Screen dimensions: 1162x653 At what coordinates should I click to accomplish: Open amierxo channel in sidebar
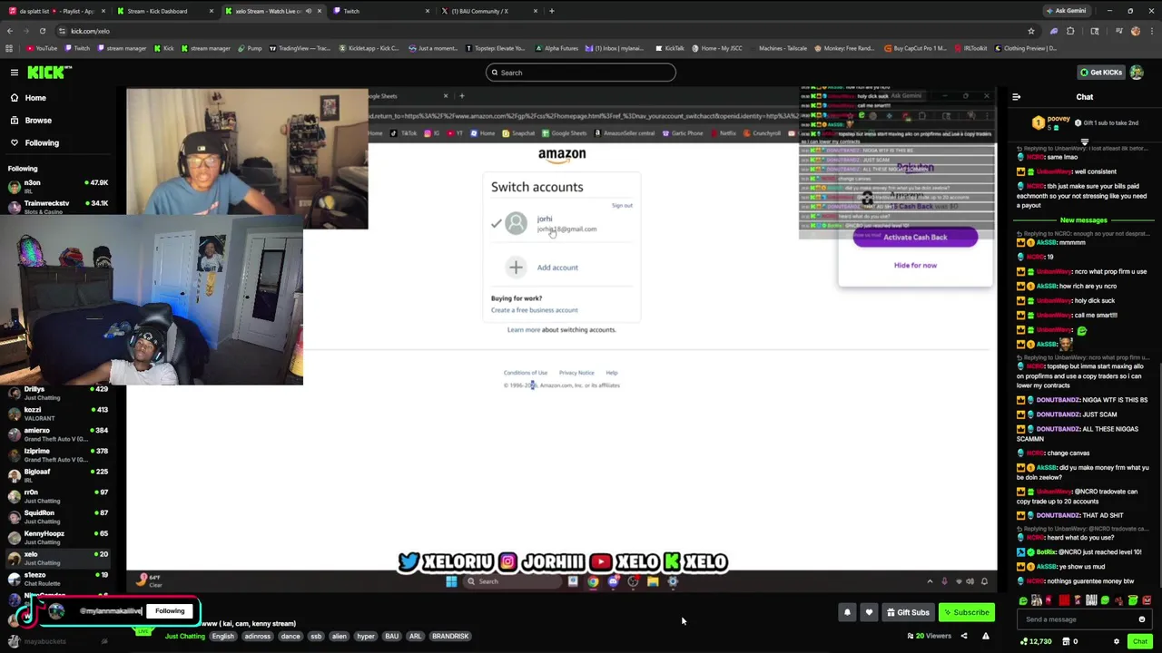pos(57,434)
